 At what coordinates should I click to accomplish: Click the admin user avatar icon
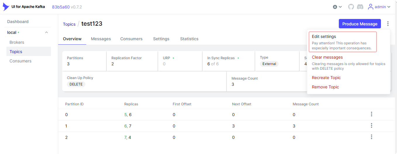371,7
